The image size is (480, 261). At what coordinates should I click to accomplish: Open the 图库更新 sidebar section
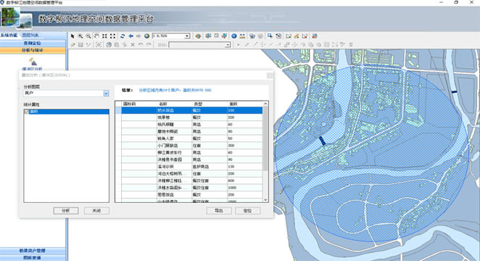(x=33, y=257)
